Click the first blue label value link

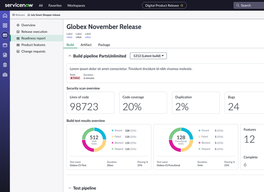[x=69, y=37]
